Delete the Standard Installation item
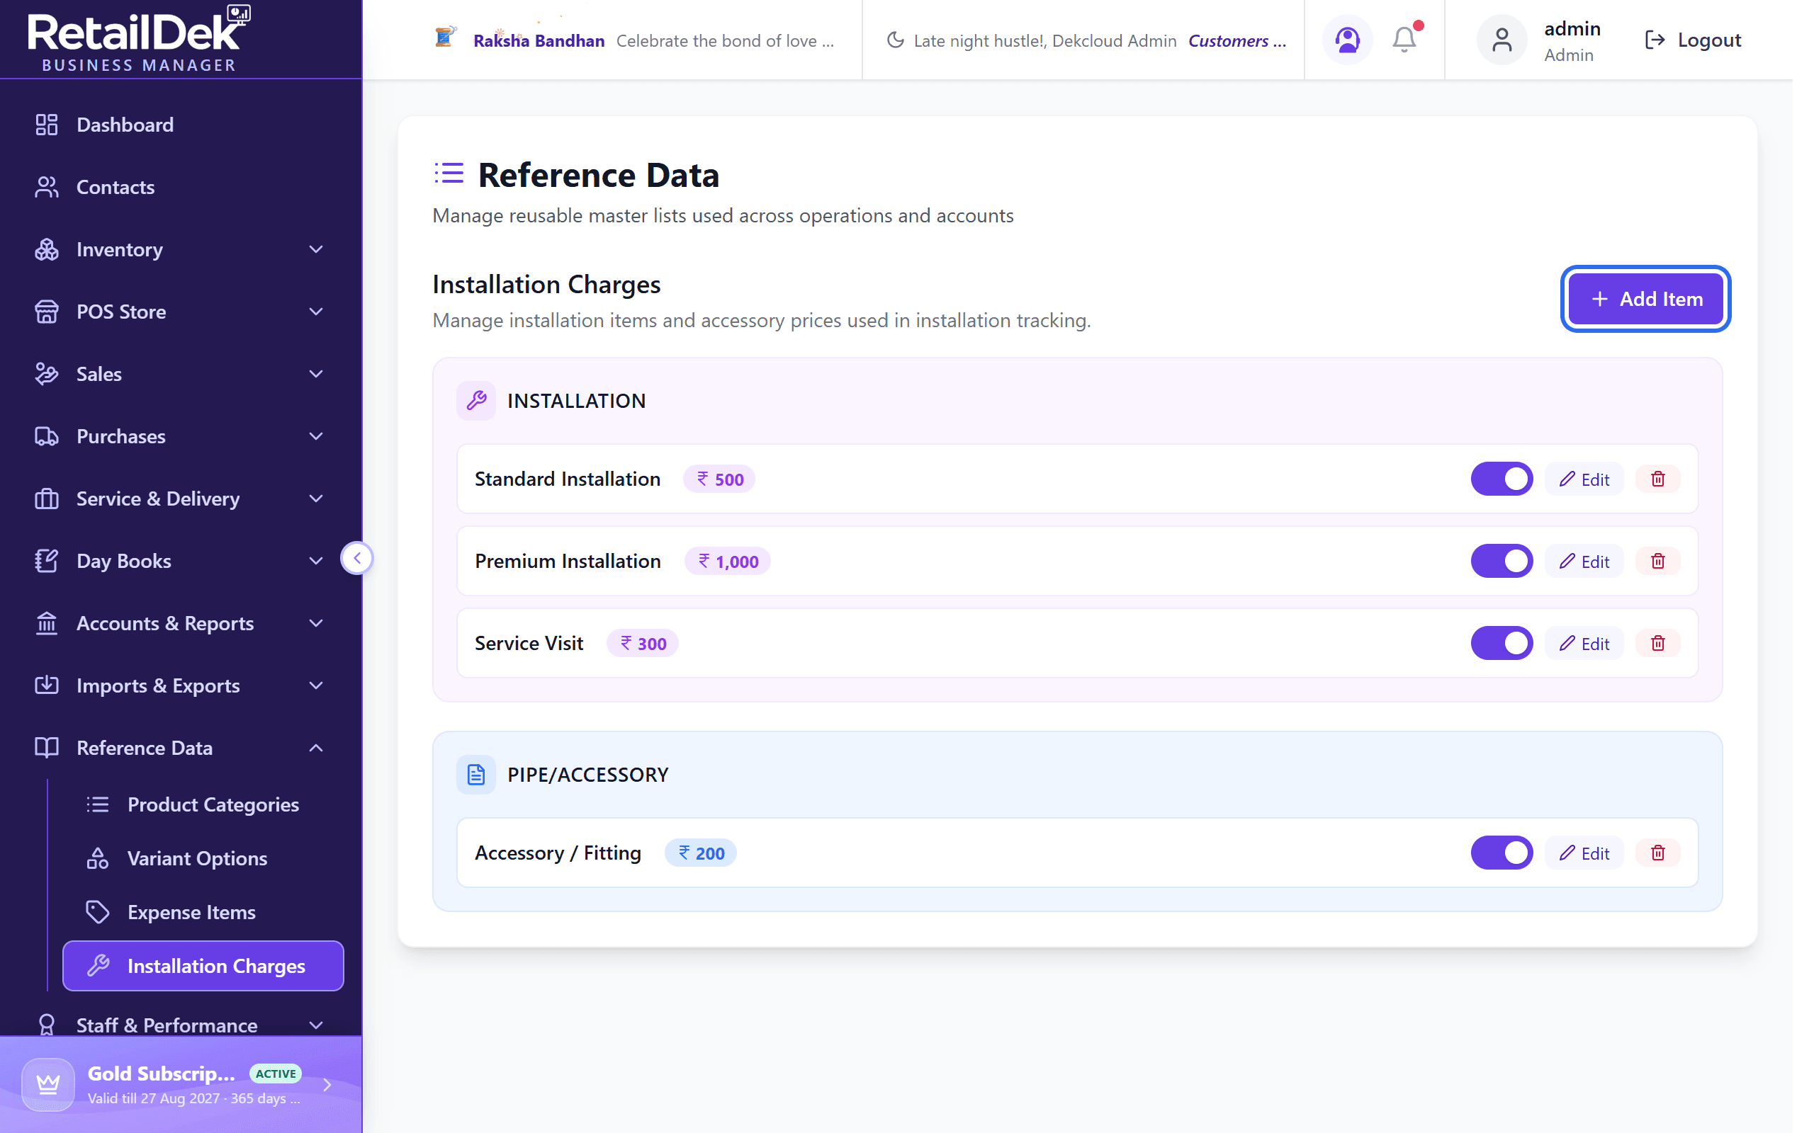Screen dimensions: 1814x1133 [x=1657, y=479]
